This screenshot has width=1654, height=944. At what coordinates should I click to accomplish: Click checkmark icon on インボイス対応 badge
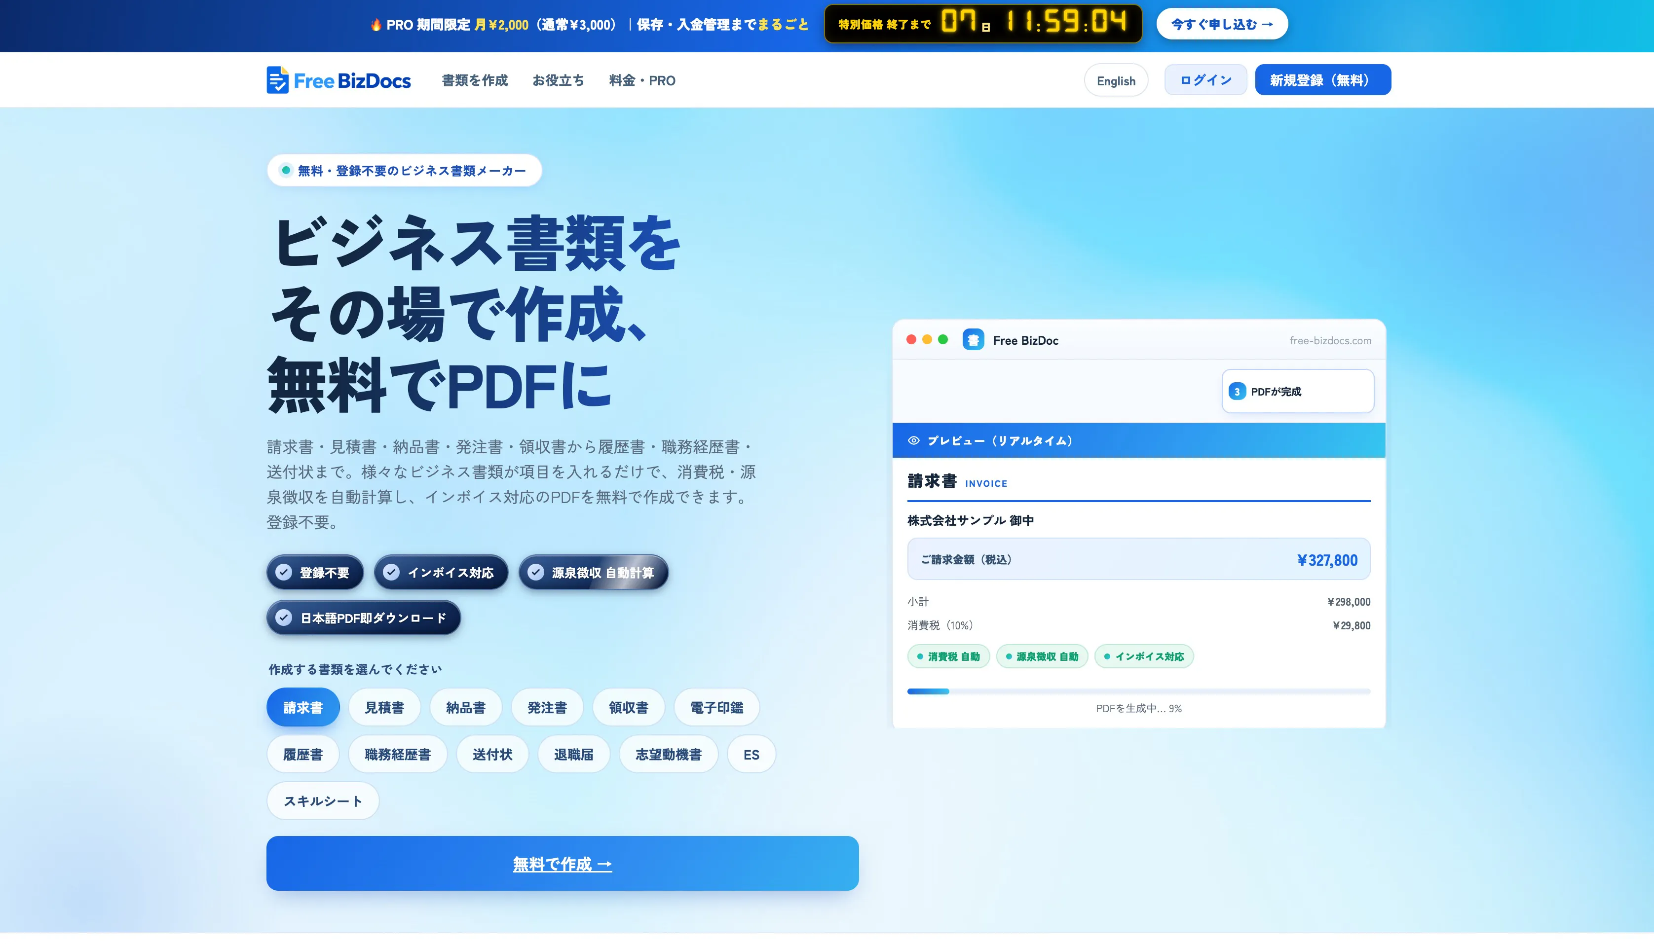391,572
